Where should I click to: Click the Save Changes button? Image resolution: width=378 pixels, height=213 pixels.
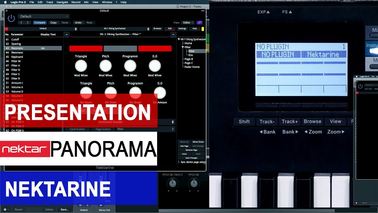click(x=191, y=158)
